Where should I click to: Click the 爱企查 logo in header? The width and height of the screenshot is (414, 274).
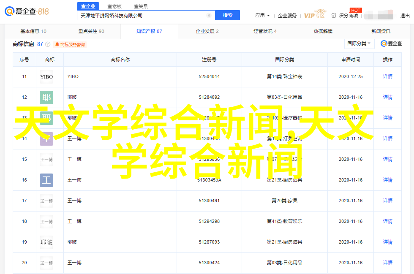(x=27, y=11)
